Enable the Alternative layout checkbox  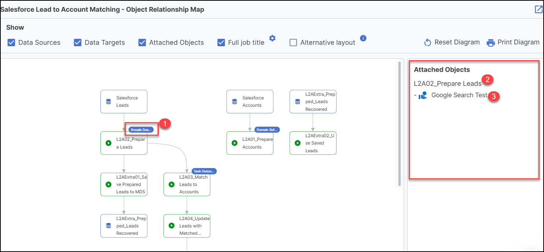click(293, 43)
